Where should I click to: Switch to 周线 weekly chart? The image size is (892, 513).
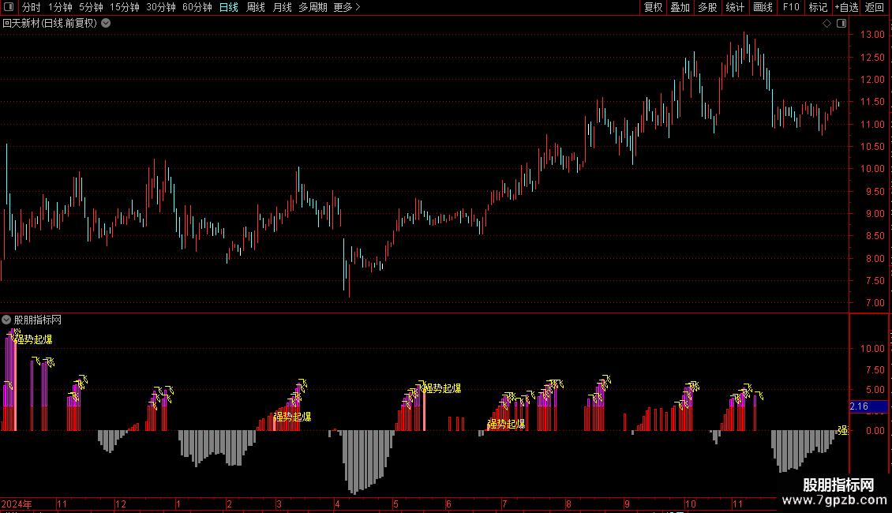tap(256, 7)
